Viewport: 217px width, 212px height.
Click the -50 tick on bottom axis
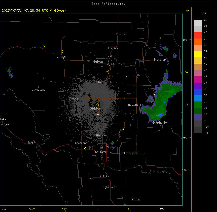64,208
